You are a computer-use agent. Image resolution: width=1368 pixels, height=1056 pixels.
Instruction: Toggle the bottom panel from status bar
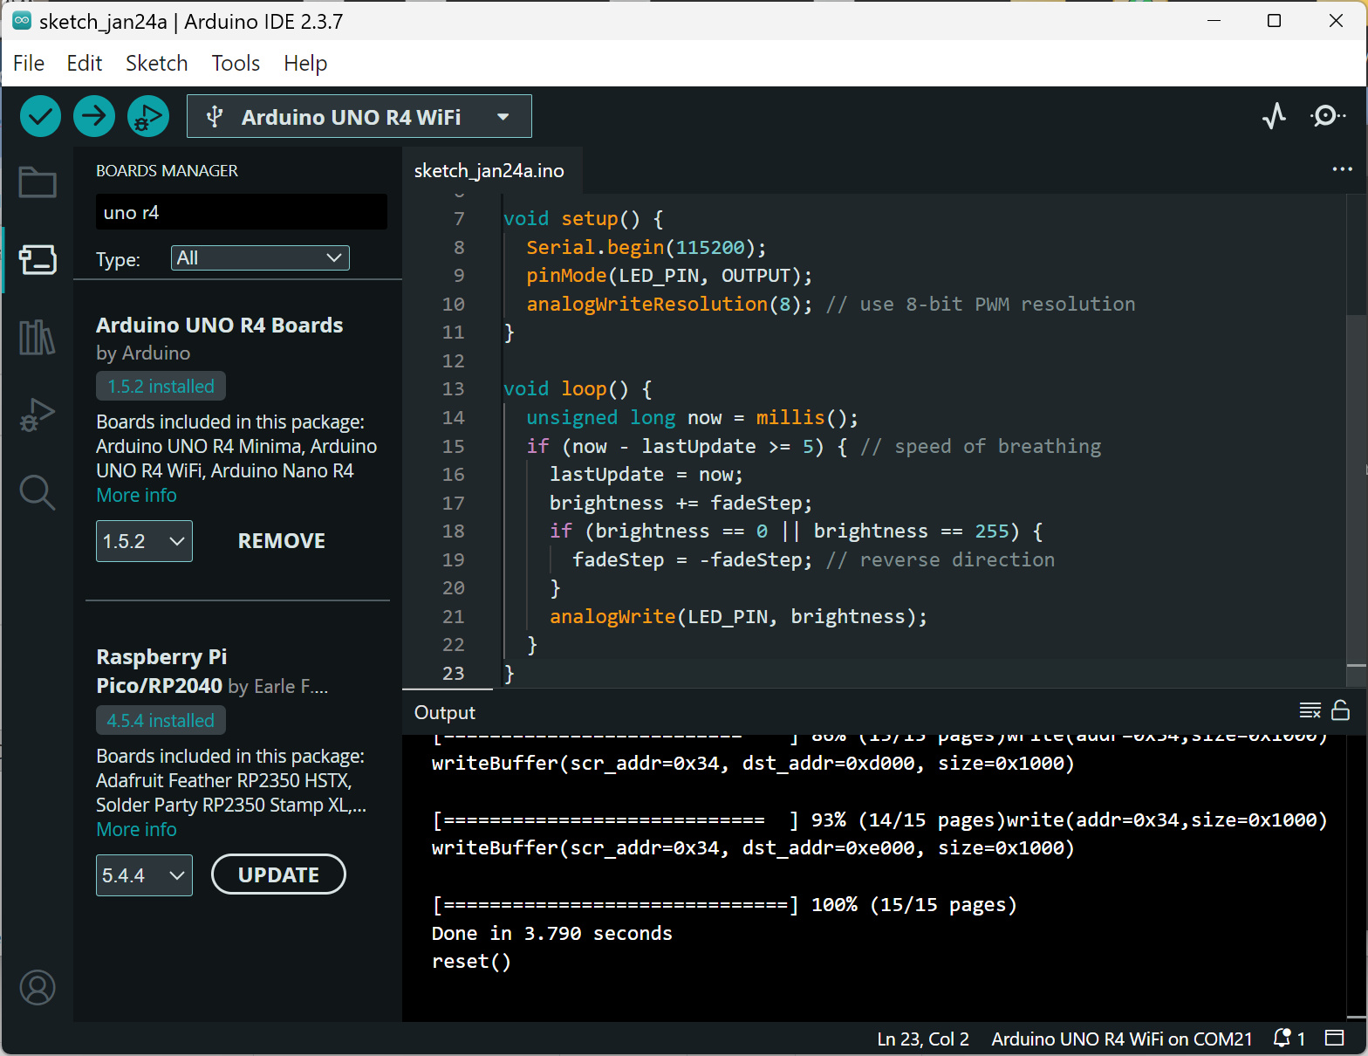[x=1334, y=1038]
